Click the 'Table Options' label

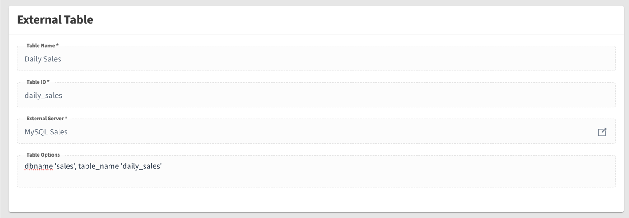point(43,155)
